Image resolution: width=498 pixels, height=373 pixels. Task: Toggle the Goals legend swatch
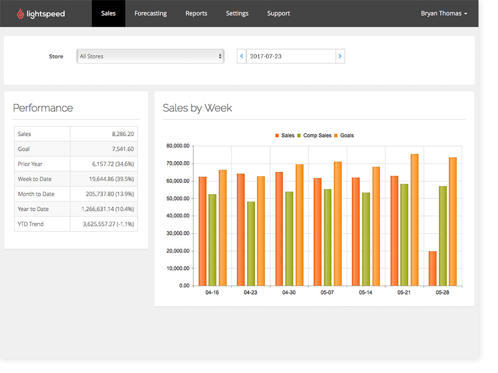[336, 136]
